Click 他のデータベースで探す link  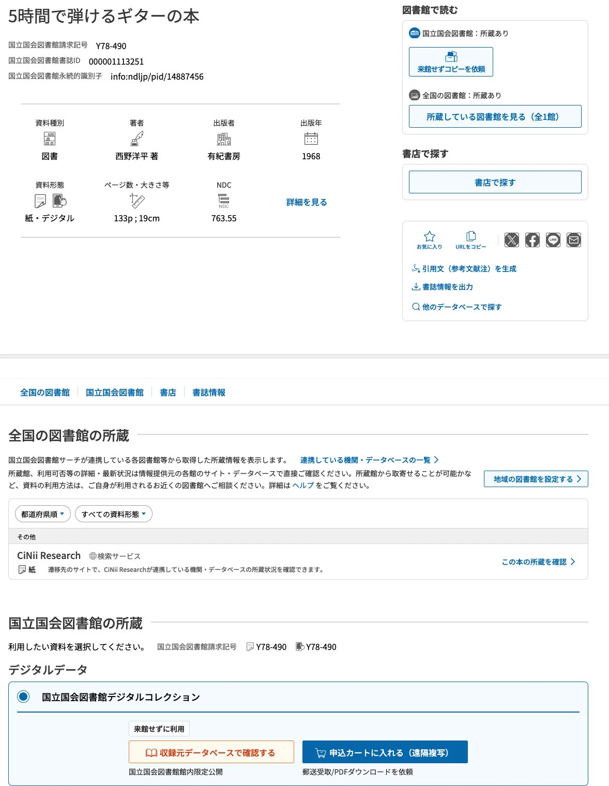pyautogui.click(x=457, y=307)
